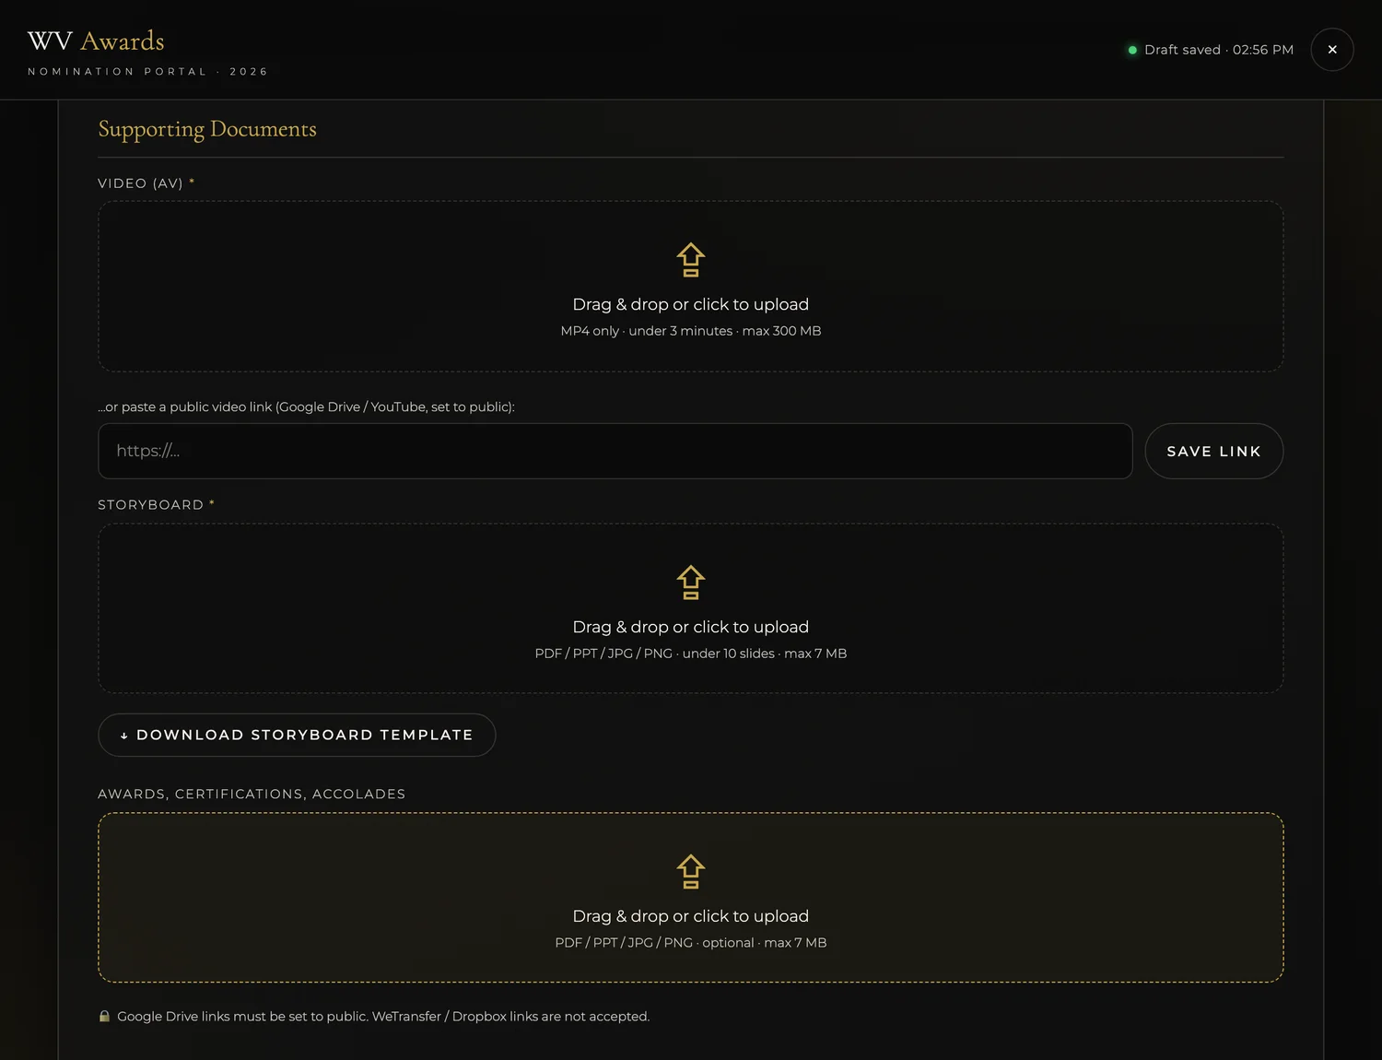
Task: Click the MP4 video drag & drop area text
Action: click(691, 304)
